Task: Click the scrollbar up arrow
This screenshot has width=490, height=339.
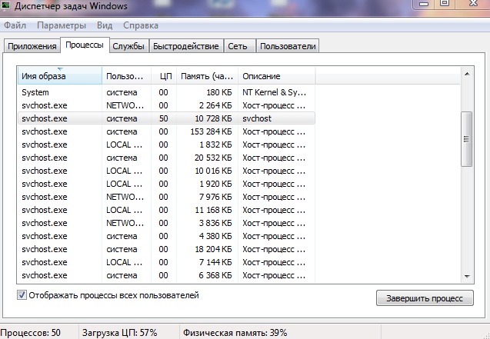Action: (x=467, y=74)
